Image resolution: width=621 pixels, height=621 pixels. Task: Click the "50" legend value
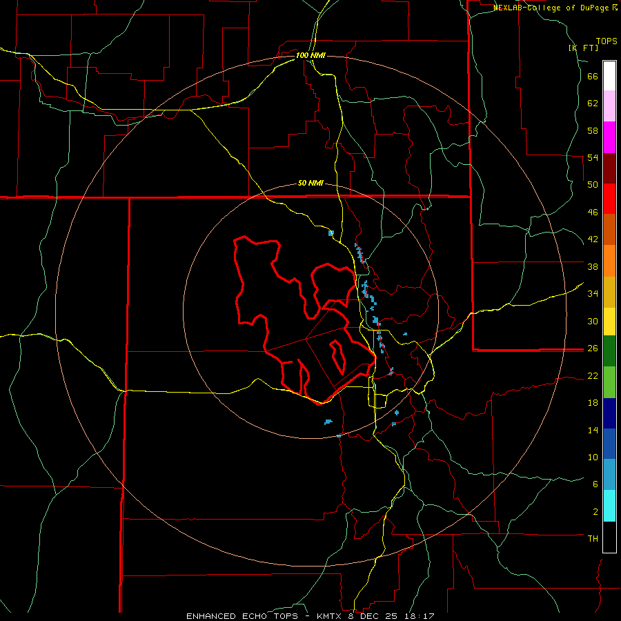(x=593, y=185)
